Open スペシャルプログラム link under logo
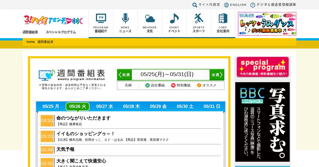 (x=61, y=32)
